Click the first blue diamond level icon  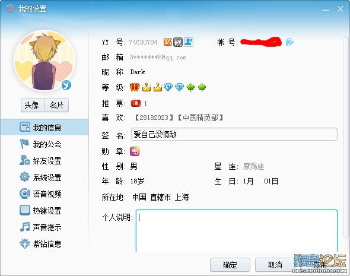168,87
